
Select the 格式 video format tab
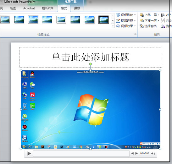coord(64,8)
